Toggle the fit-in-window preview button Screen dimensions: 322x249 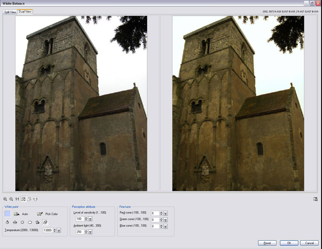point(23,199)
